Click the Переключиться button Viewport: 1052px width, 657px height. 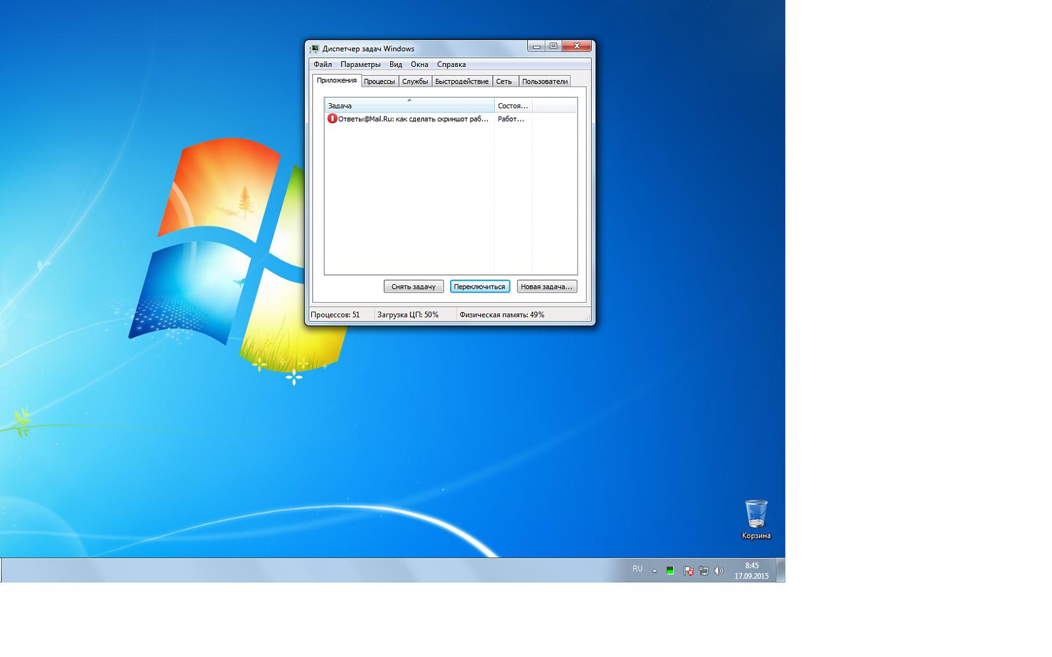coord(479,287)
